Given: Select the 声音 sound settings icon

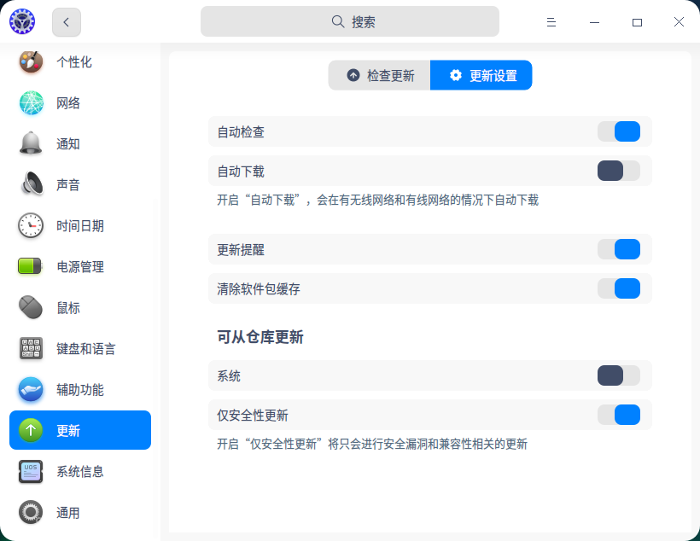Looking at the screenshot, I should [x=31, y=184].
